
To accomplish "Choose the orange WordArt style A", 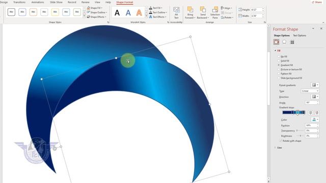I will (139, 13).
